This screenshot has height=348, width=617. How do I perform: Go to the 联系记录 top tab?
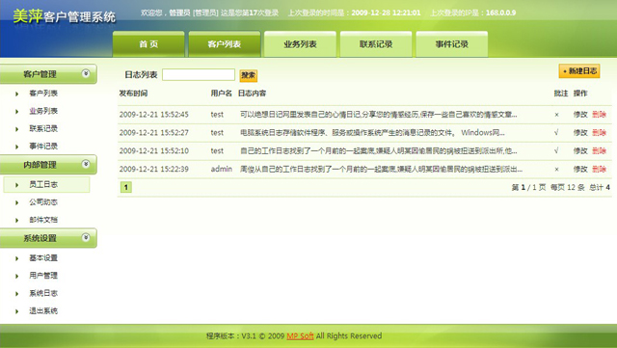376,44
